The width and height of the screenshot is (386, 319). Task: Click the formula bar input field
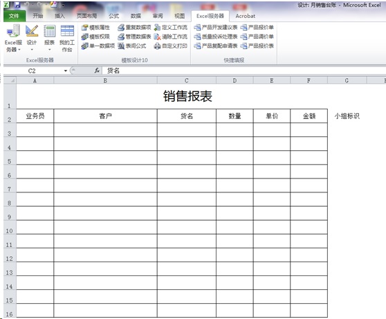[x=243, y=71]
